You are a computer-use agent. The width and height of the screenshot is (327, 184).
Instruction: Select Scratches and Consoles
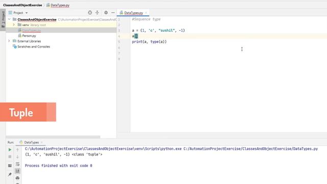(34, 47)
